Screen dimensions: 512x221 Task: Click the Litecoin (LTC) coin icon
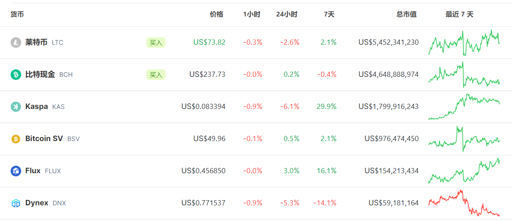point(16,42)
